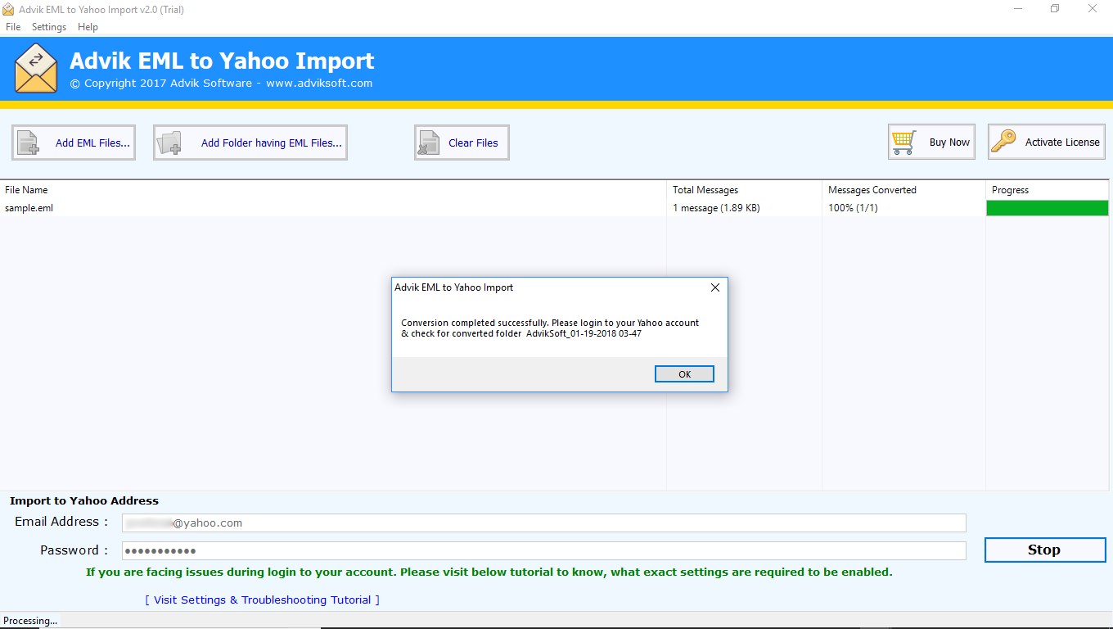Click the 'Conversion completed successfully' dialog message
This screenshot has width=1113, height=629.
(550, 328)
